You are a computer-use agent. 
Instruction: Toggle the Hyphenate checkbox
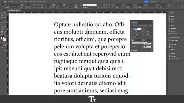[x=131, y=51]
